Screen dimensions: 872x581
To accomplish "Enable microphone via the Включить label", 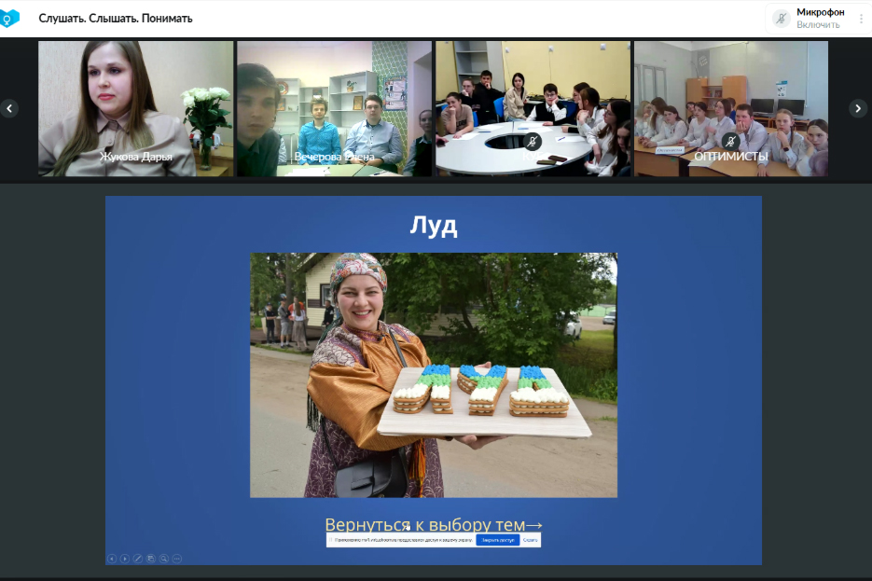I will point(817,25).
